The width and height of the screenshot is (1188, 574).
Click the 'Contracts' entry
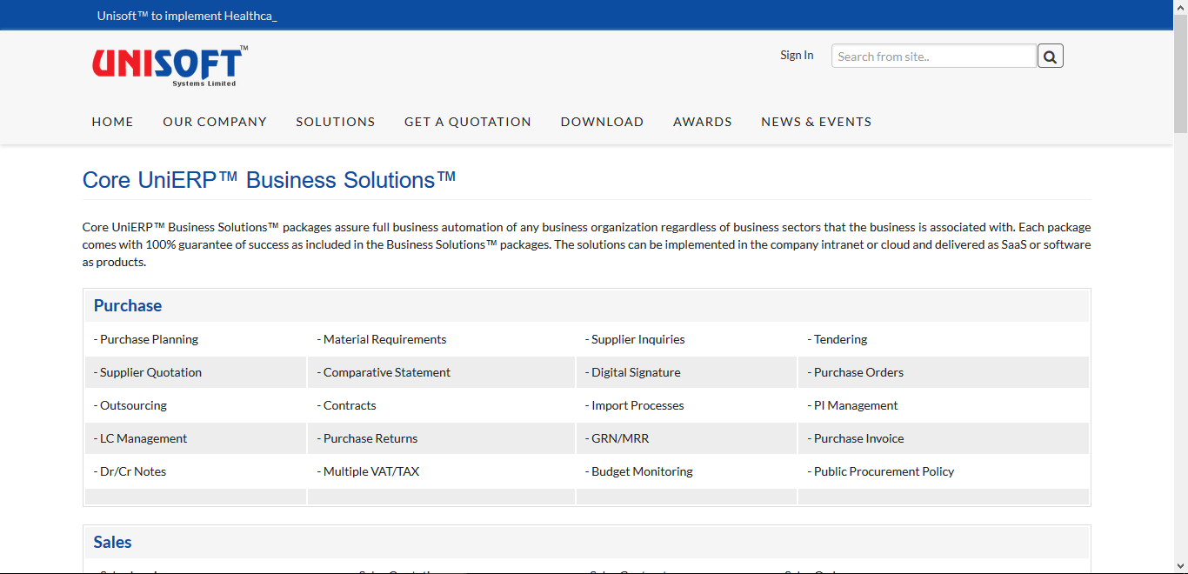347,405
